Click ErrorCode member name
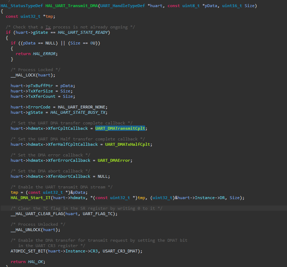 [39, 107]
